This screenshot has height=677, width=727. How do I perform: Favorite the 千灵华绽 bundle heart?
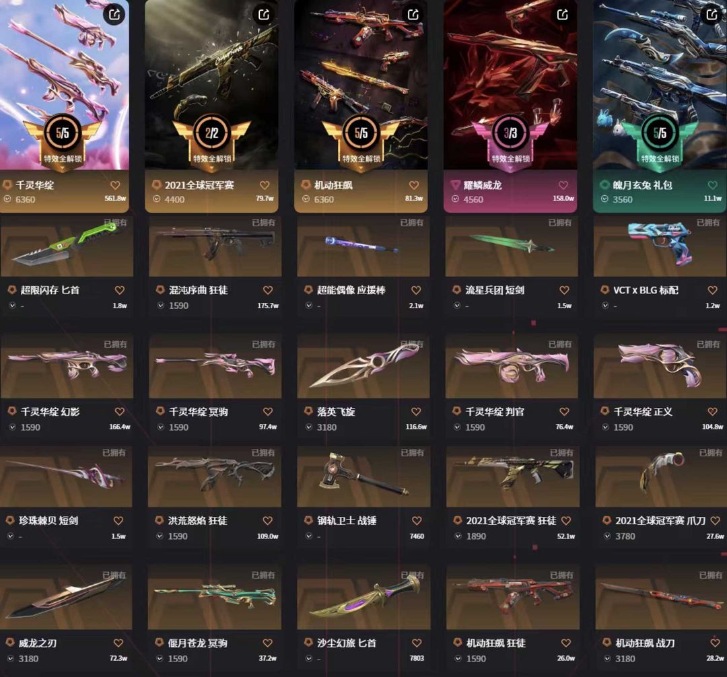(x=116, y=185)
